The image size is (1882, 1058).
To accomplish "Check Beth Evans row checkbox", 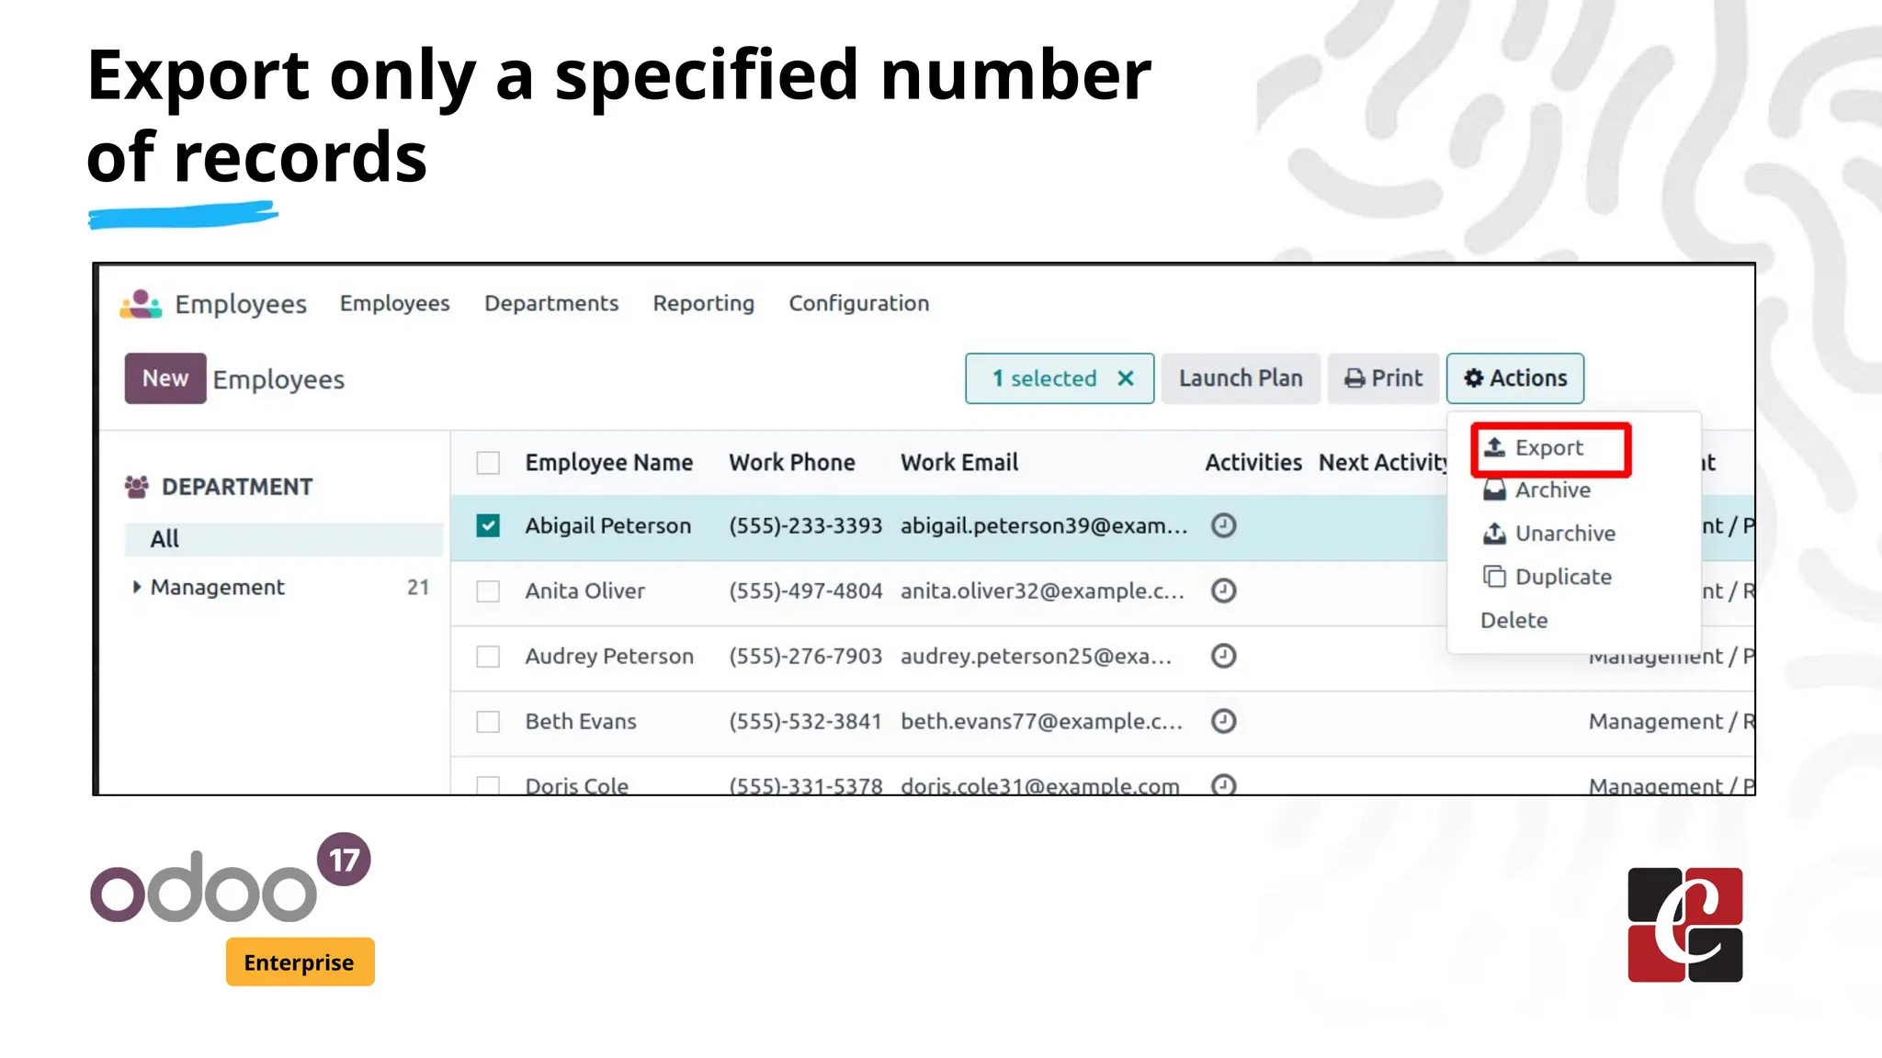I will [x=488, y=721].
